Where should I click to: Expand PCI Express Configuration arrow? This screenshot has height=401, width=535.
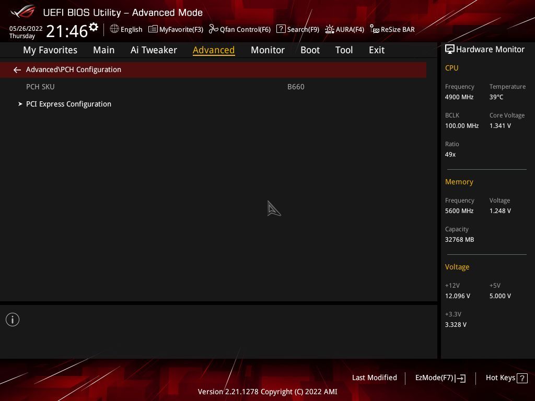[20, 104]
